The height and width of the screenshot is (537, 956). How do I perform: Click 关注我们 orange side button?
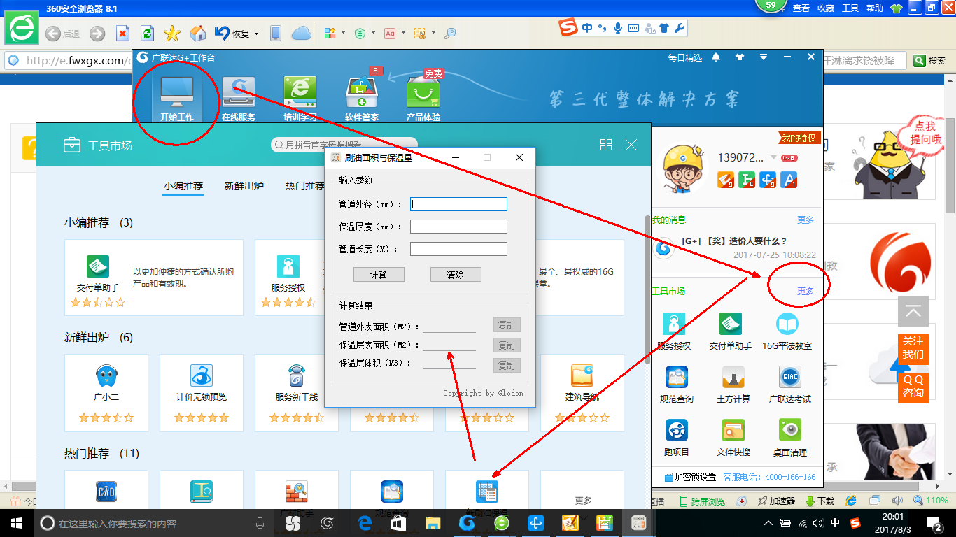pos(913,348)
